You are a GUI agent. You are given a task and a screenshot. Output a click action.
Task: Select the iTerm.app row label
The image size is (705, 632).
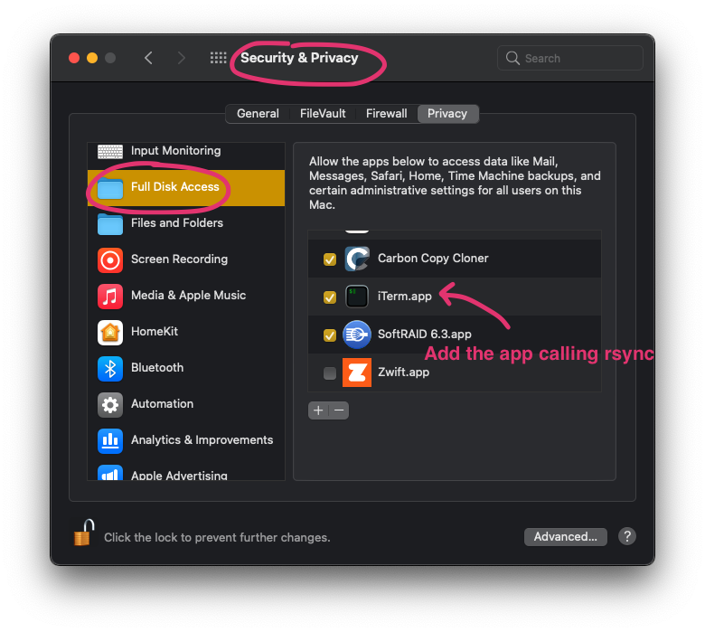click(x=405, y=297)
